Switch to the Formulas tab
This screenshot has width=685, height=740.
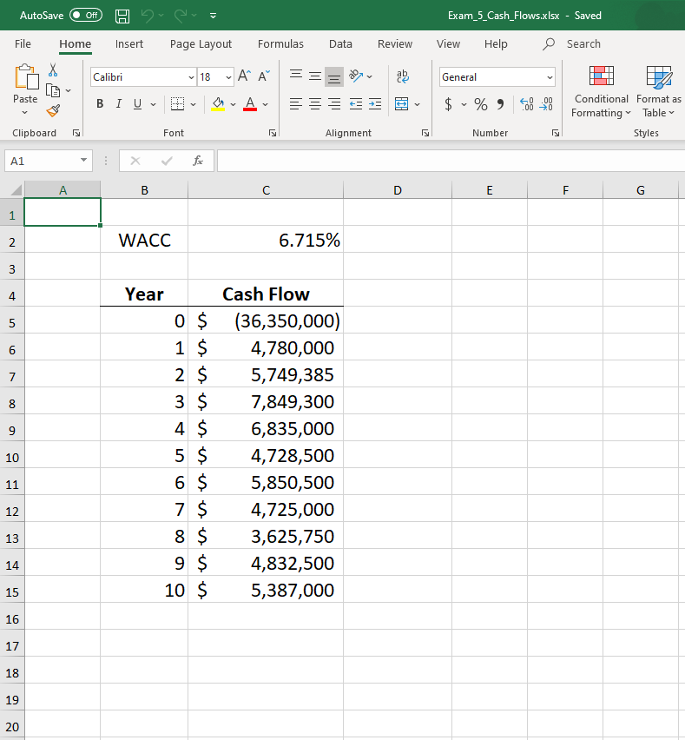(280, 44)
